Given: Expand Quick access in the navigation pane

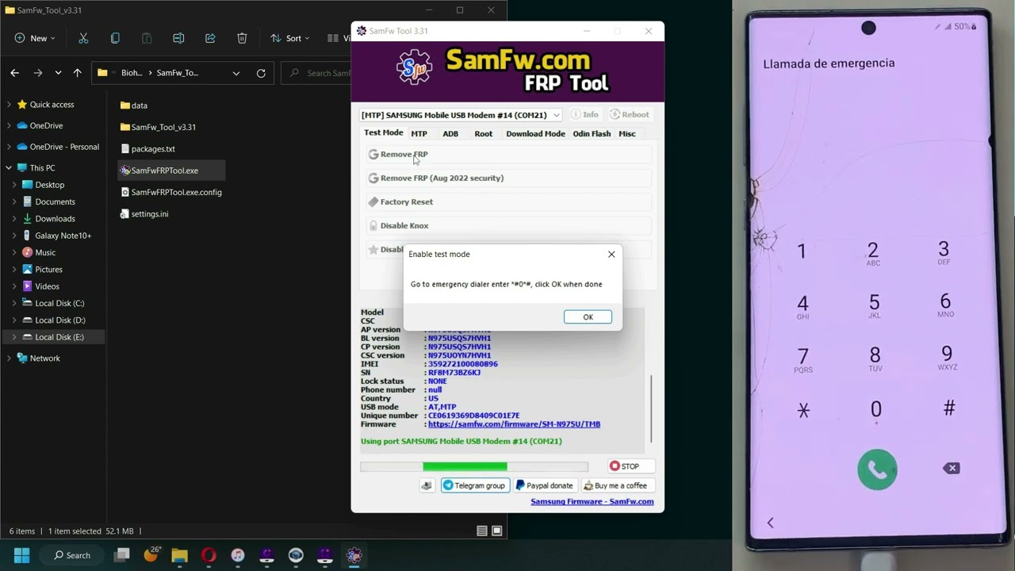Looking at the screenshot, I should (x=9, y=105).
